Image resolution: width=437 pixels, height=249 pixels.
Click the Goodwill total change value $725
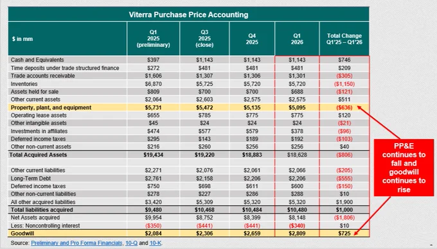click(344, 234)
